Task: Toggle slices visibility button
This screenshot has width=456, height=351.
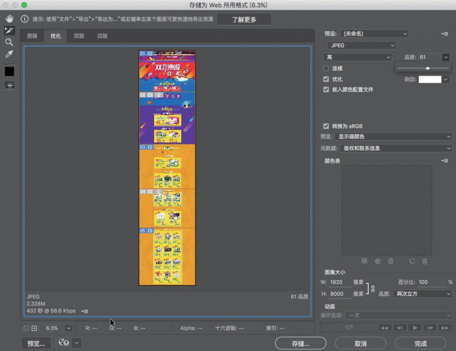Action: pos(10,86)
